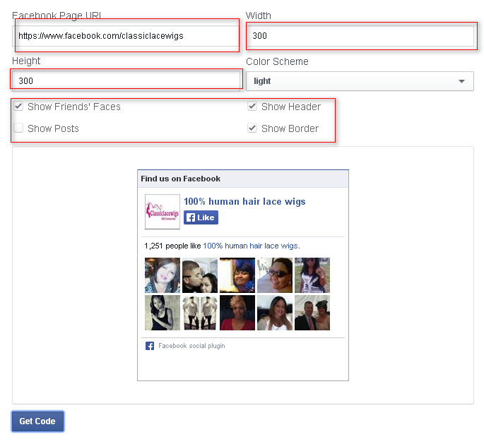The height and width of the screenshot is (444, 484).
Task: Click '1,251 people like' text
Action: (172, 246)
